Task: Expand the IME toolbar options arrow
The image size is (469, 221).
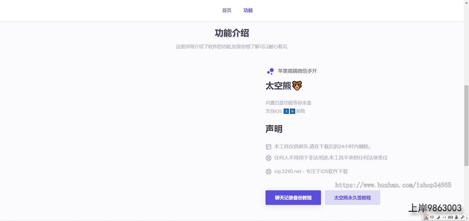Action: [467, 217]
